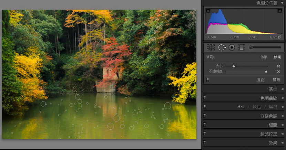286x150 pixels.
Task: Switch to the 黑白 tab
Action: point(273,107)
